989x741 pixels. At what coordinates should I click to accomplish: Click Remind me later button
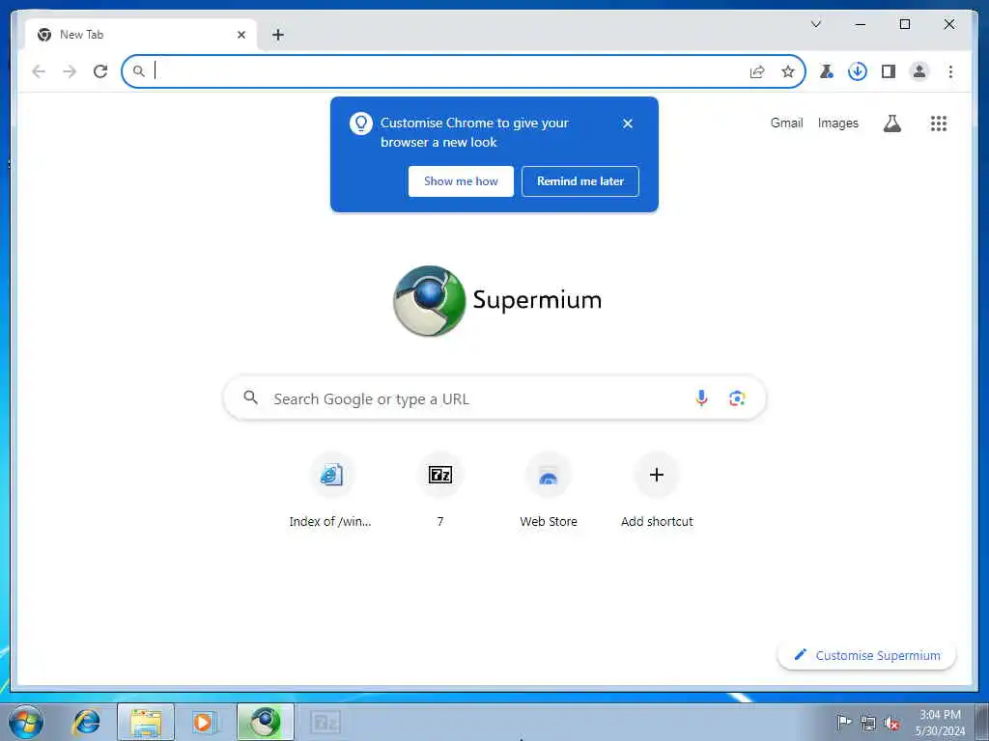click(x=580, y=181)
